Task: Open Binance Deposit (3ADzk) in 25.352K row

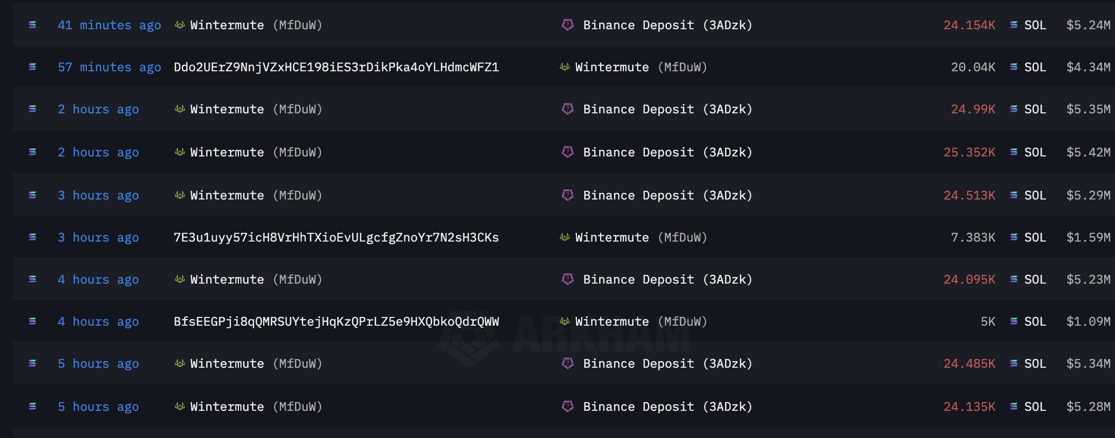Action: pos(667,152)
